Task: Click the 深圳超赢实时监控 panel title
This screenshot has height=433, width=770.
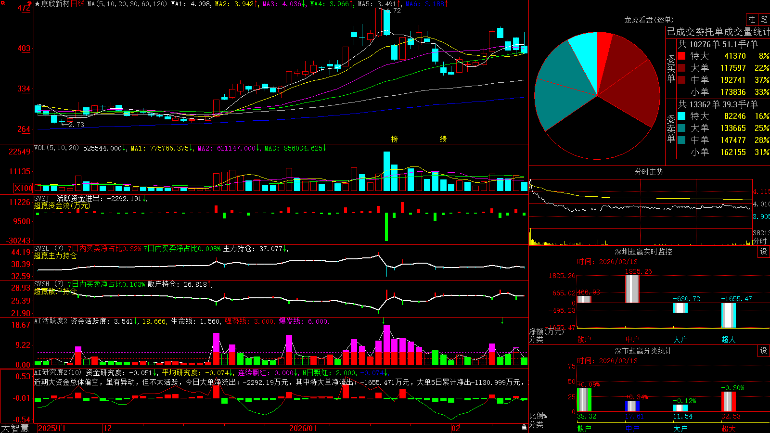Action: coord(643,252)
